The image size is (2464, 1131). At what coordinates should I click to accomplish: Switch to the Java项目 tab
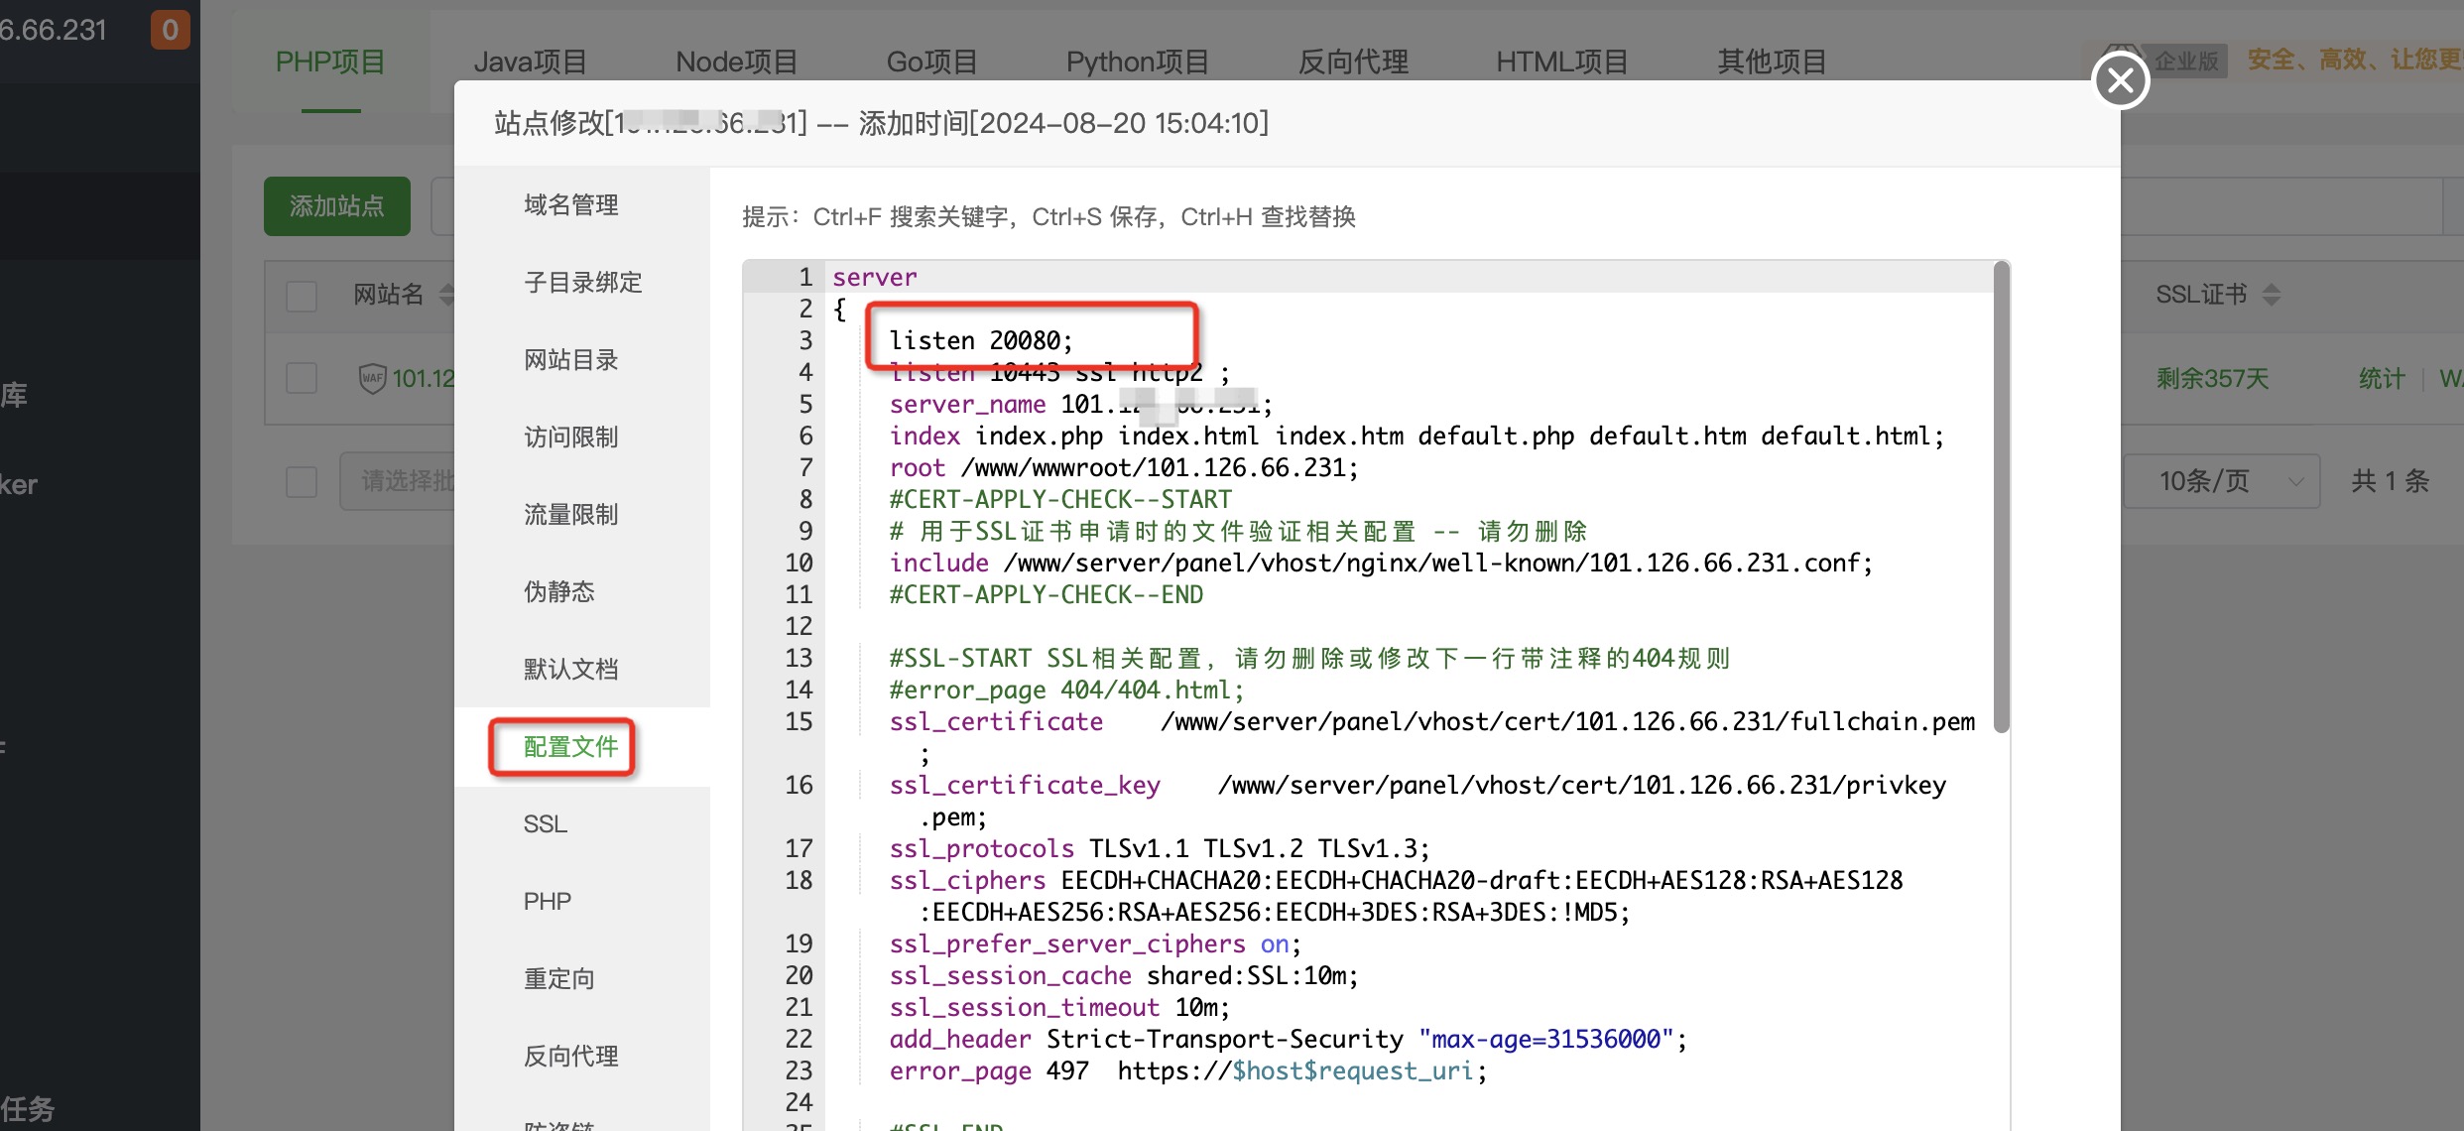530,62
